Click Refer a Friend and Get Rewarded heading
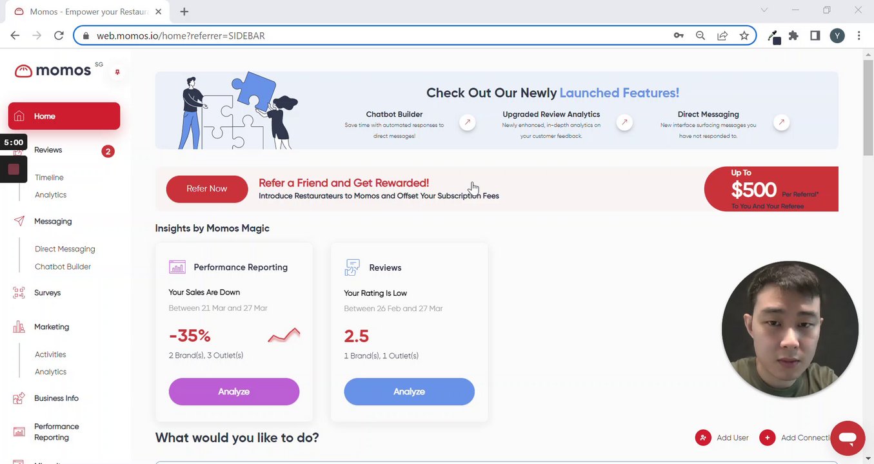 tap(344, 183)
